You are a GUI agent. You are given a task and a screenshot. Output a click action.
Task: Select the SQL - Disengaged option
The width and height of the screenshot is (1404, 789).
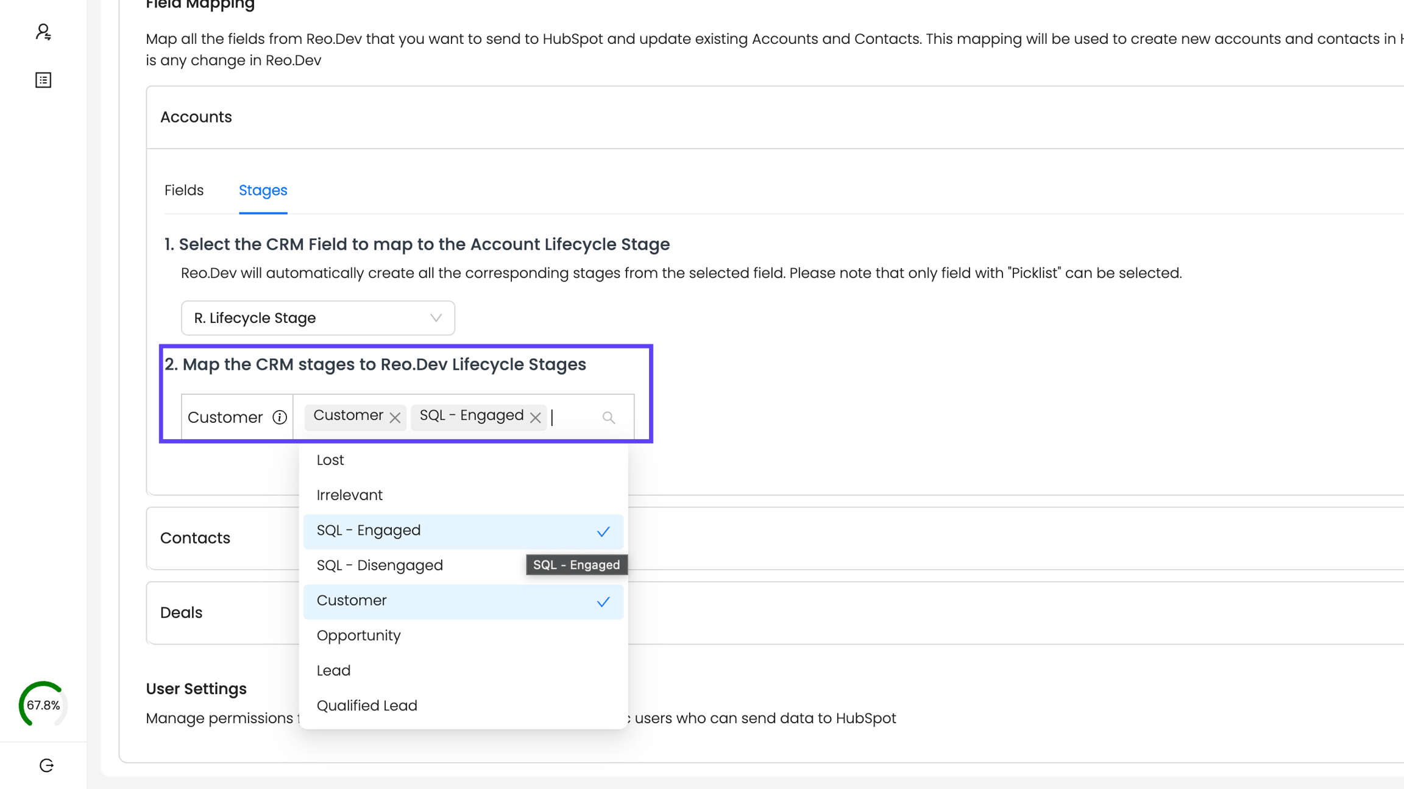click(380, 565)
